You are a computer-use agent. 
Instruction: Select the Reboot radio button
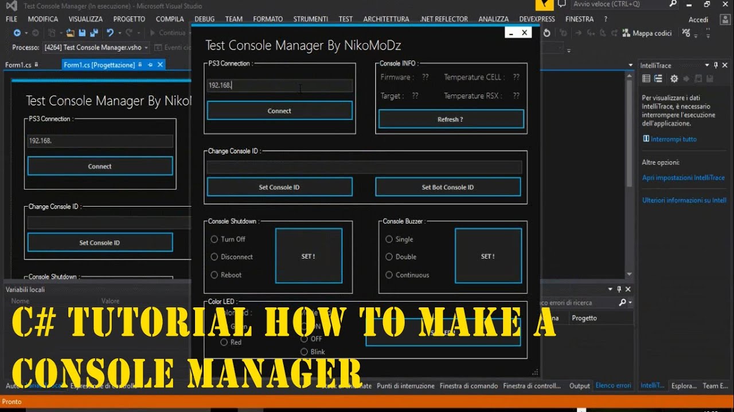tap(214, 275)
